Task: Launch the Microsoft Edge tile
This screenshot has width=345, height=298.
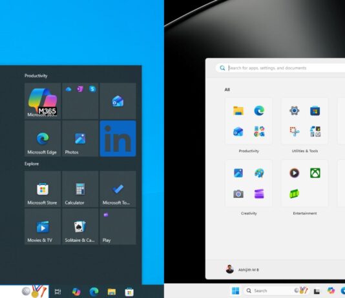Action: [x=43, y=139]
